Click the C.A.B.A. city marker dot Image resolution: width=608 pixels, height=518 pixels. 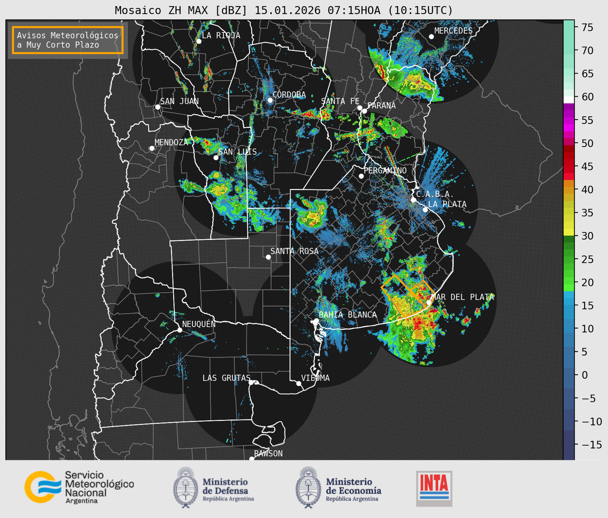(413, 200)
